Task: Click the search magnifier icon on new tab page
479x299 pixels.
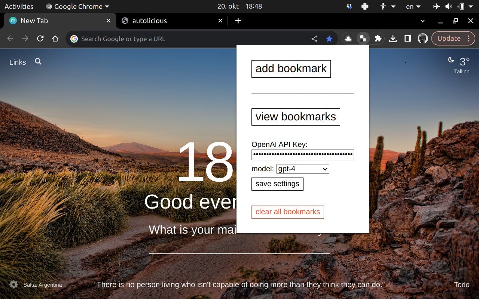Action: (38, 61)
